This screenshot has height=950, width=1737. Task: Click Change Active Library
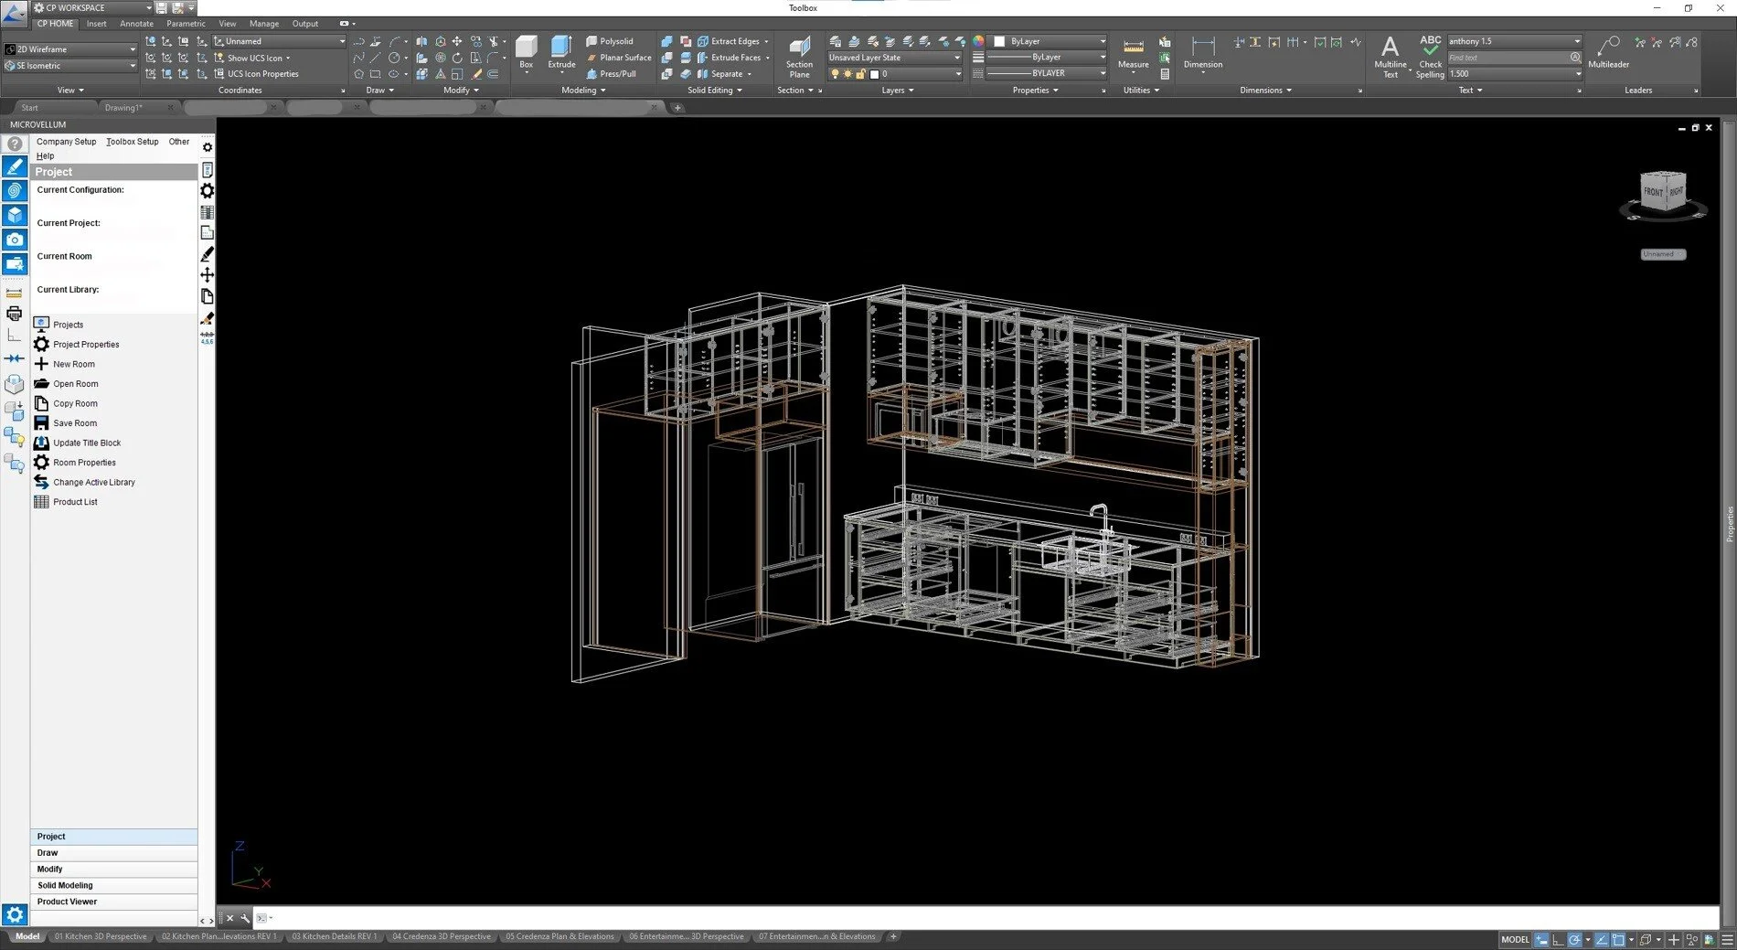click(85, 482)
